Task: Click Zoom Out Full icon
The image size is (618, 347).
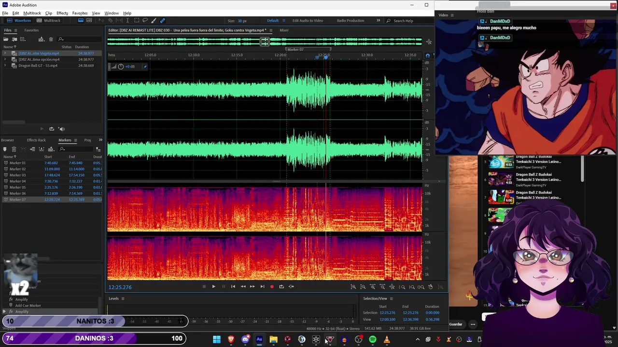Action: click(392, 287)
